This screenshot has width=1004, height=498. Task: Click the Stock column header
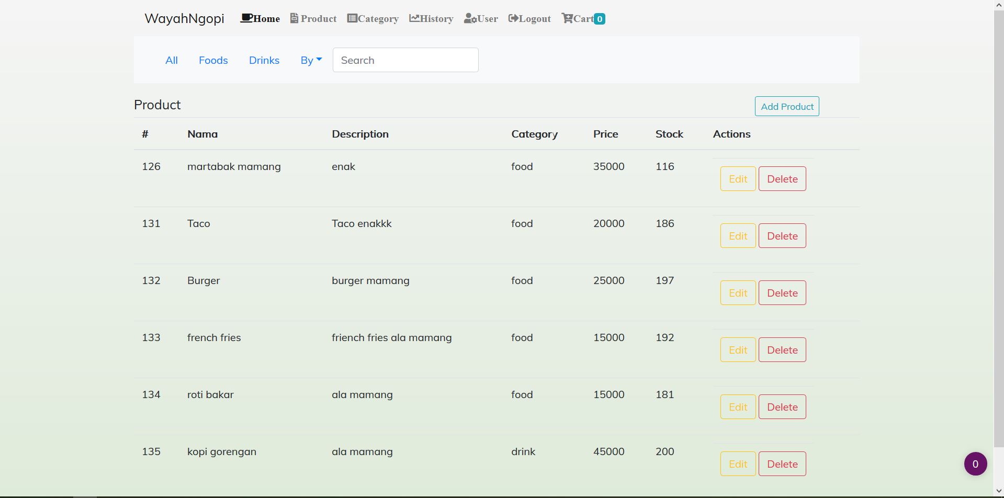[x=669, y=134]
